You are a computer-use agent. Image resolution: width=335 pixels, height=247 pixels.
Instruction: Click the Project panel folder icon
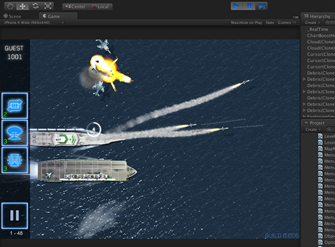(x=306, y=122)
